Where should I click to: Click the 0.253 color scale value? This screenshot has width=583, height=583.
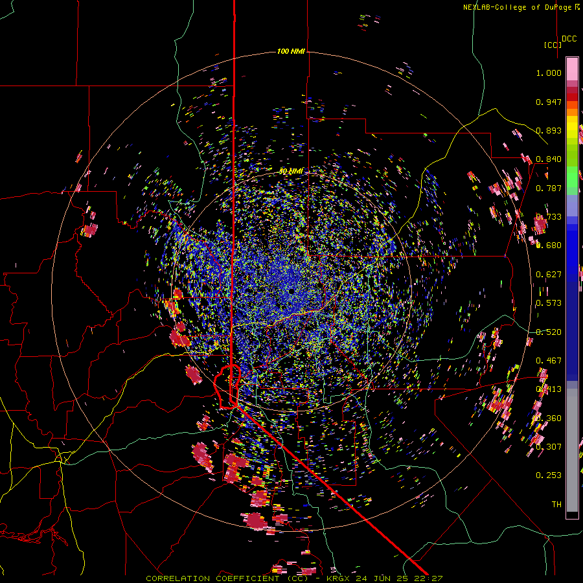(x=549, y=475)
